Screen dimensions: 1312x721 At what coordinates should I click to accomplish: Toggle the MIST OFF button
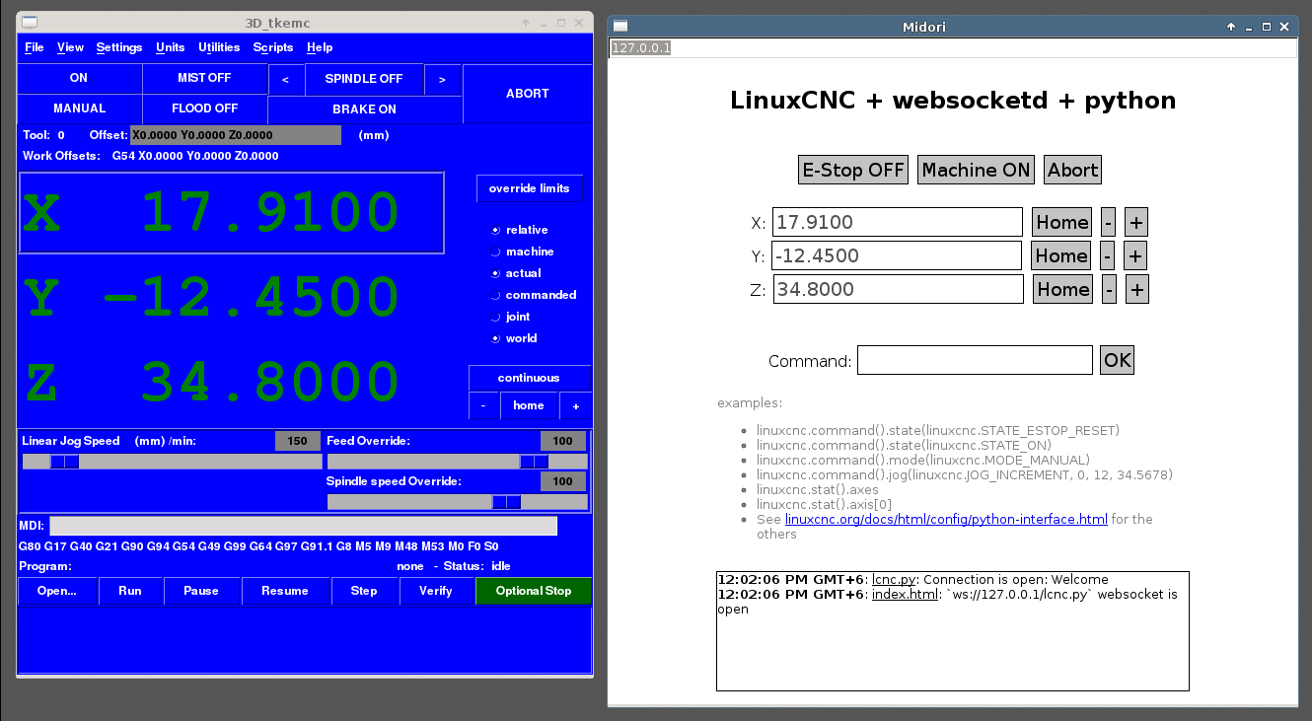click(x=204, y=78)
